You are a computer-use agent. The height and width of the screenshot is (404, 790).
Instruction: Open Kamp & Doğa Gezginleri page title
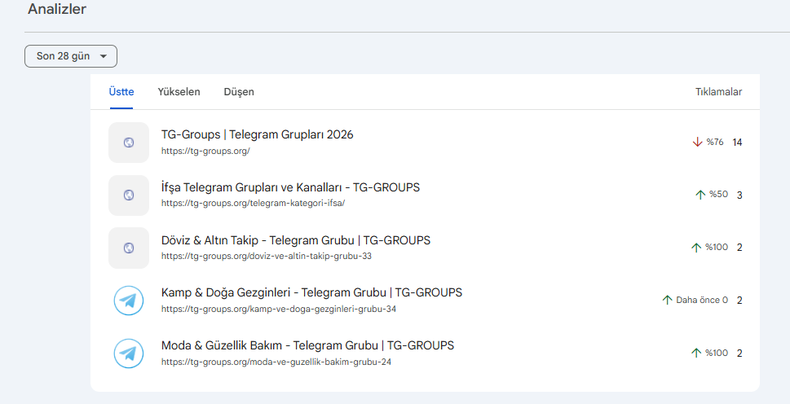(311, 292)
